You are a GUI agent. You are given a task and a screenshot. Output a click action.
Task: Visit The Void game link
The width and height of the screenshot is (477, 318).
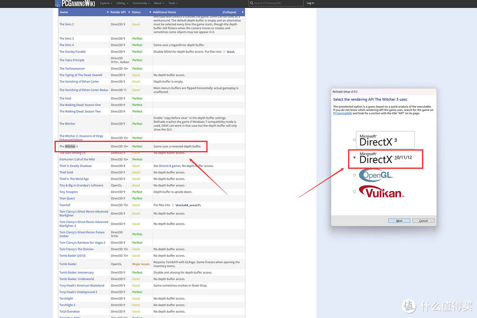pyautogui.click(x=65, y=98)
